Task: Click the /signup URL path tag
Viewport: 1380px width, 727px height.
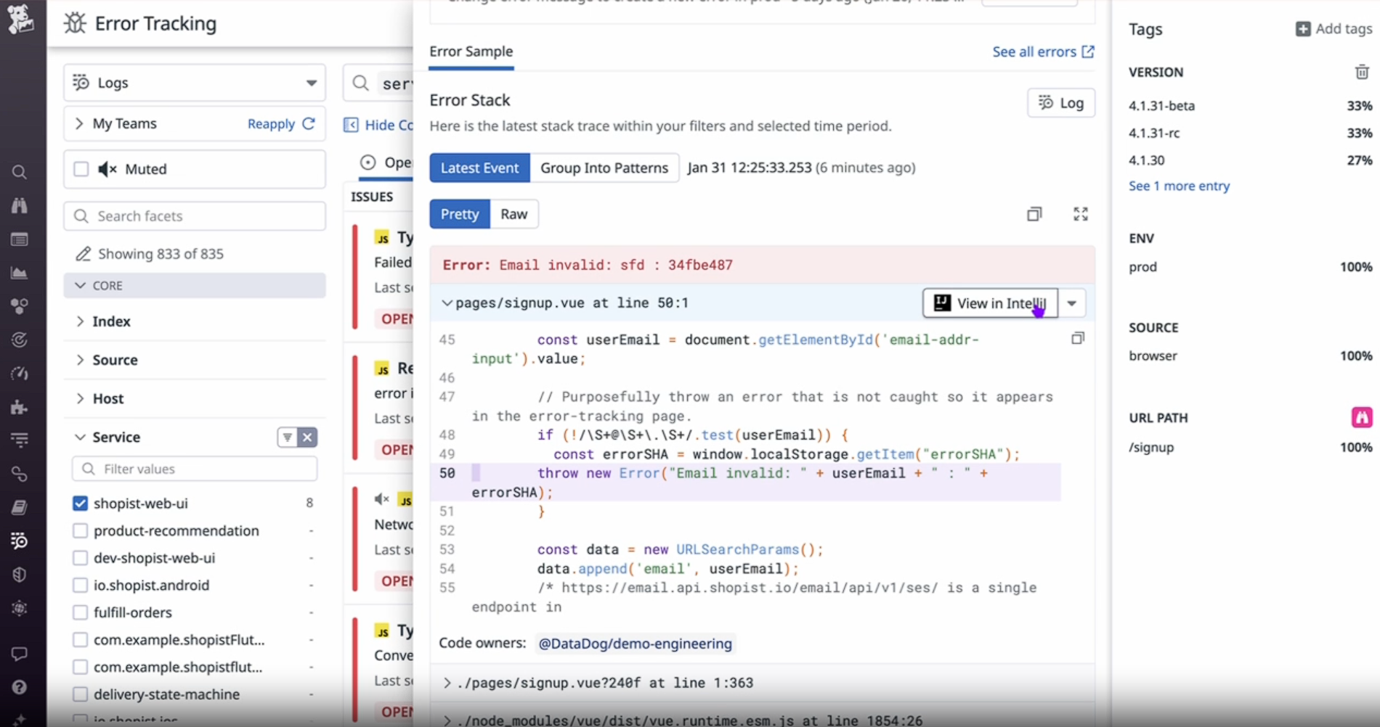Action: [x=1151, y=447]
